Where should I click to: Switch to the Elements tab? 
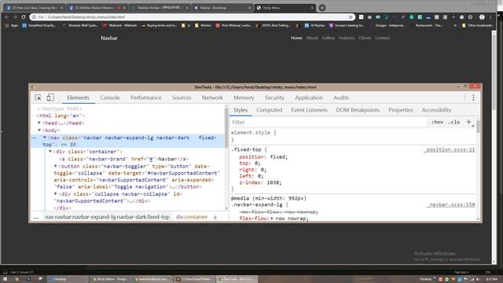point(78,97)
